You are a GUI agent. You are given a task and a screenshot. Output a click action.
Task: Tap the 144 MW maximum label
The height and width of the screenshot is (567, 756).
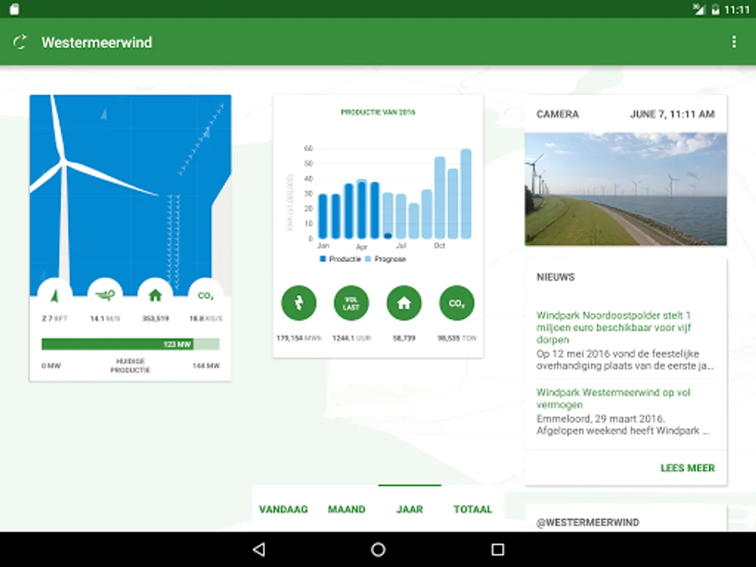pos(206,366)
